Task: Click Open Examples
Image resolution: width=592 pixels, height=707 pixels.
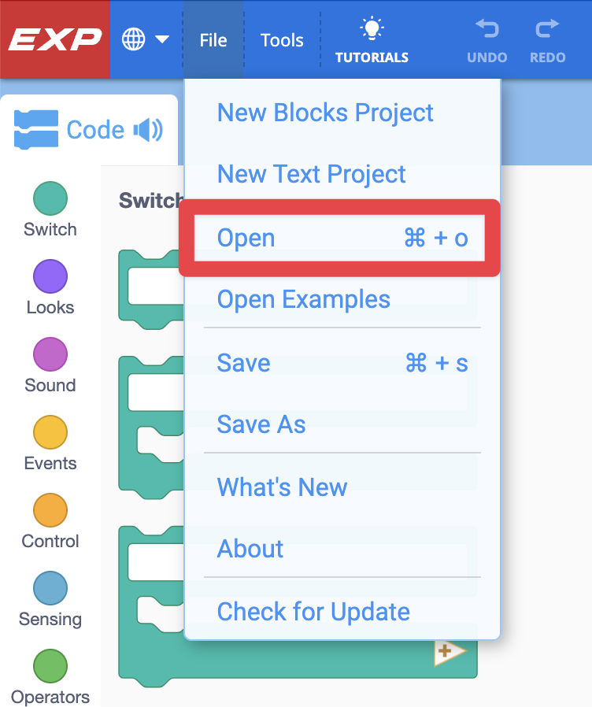Action: pyautogui.click(x=303, y=299)
